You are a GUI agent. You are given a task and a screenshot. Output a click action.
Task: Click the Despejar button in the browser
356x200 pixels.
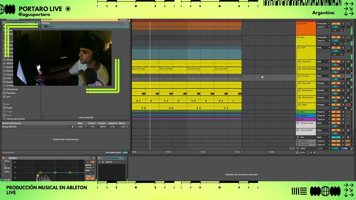coord(123,19)
